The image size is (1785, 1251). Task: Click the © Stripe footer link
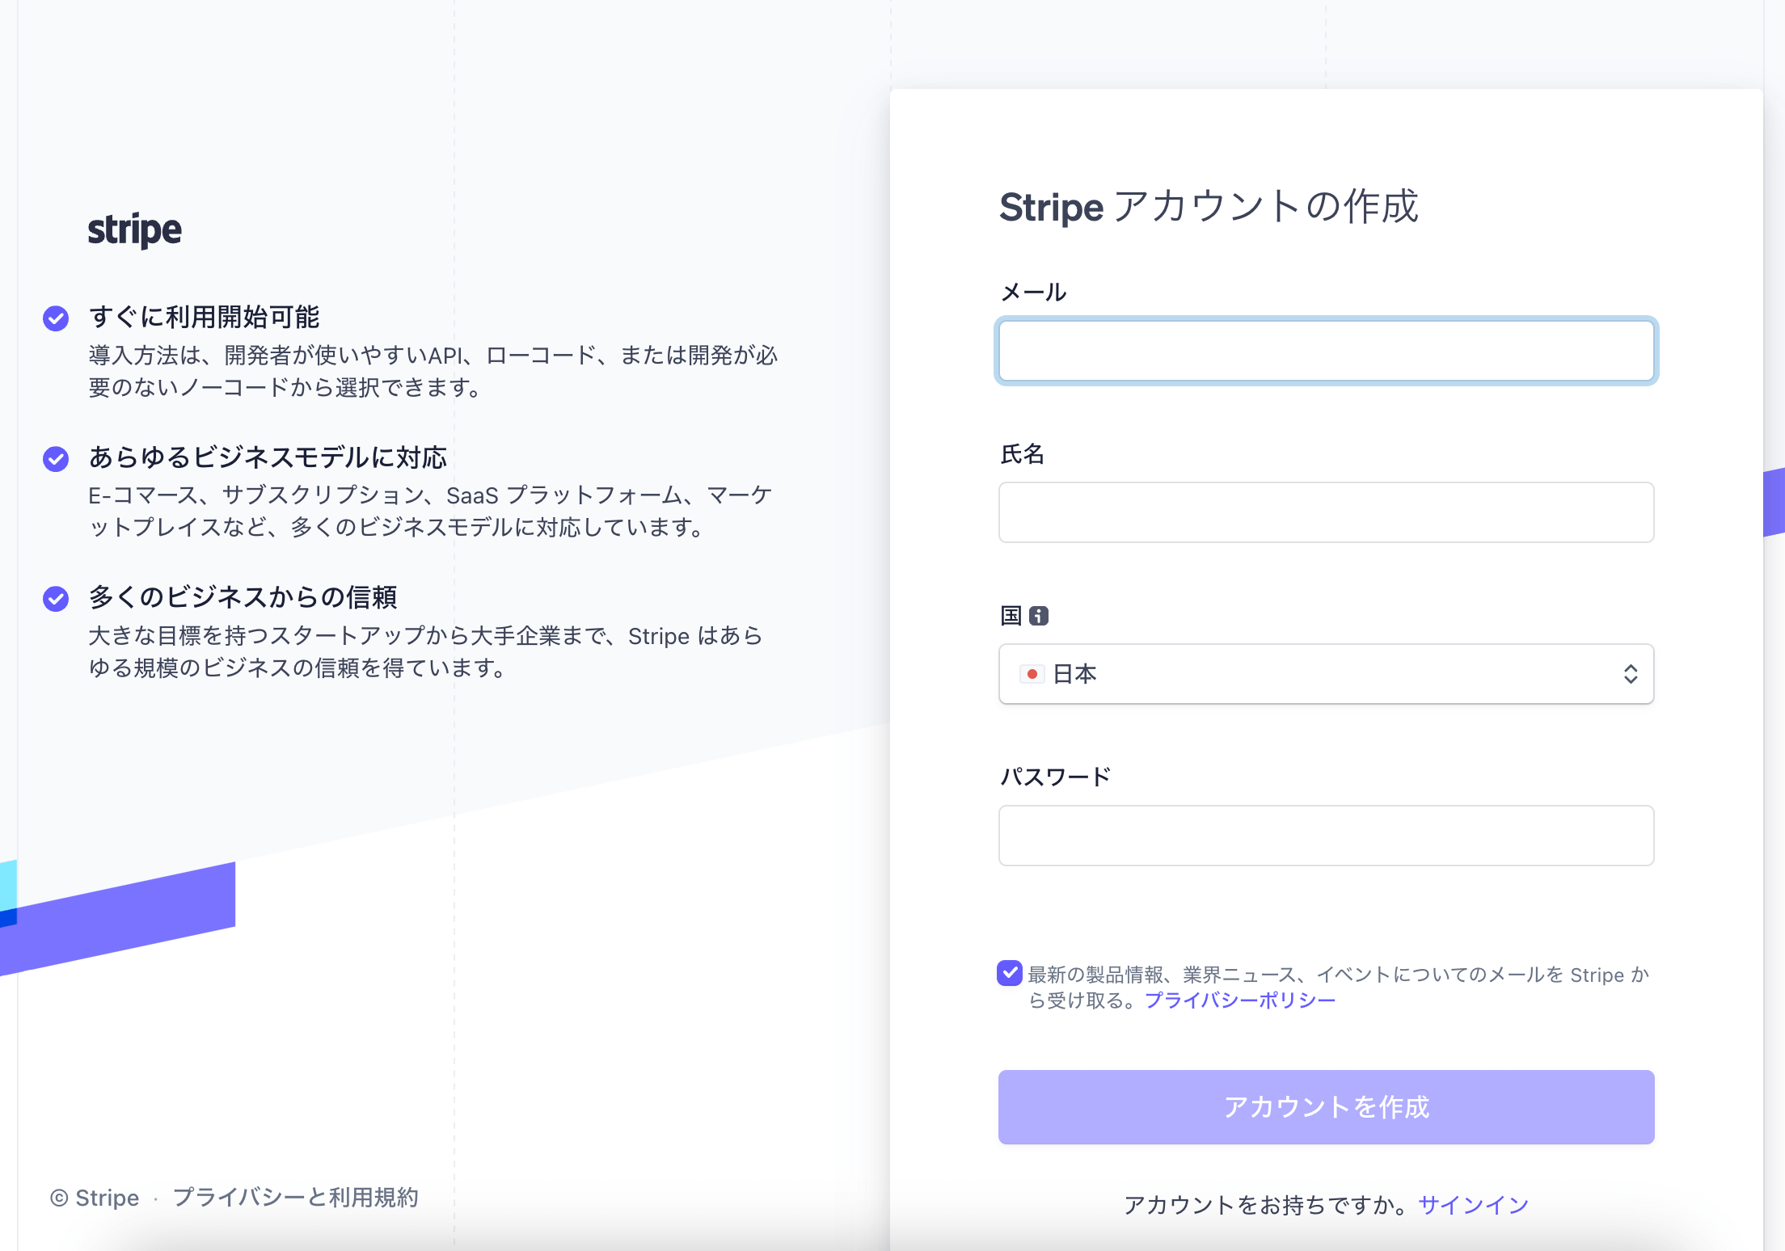[x=95, y=1198]
